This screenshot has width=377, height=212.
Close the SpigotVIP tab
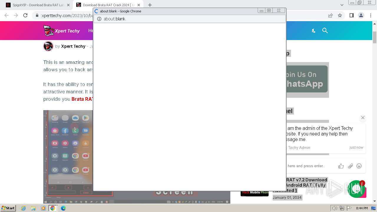pos(68,5)
